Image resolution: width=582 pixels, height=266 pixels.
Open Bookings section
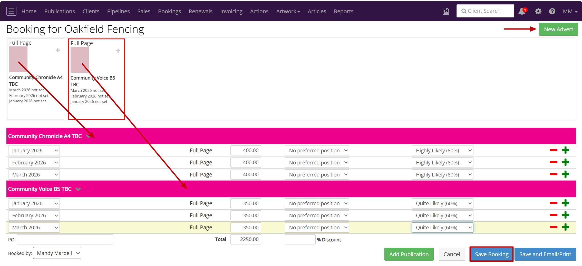click(169, 11)
